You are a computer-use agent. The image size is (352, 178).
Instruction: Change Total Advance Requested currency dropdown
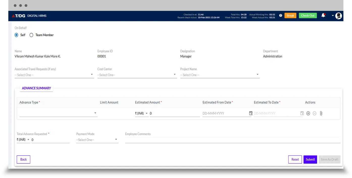[x=23, y=140]
